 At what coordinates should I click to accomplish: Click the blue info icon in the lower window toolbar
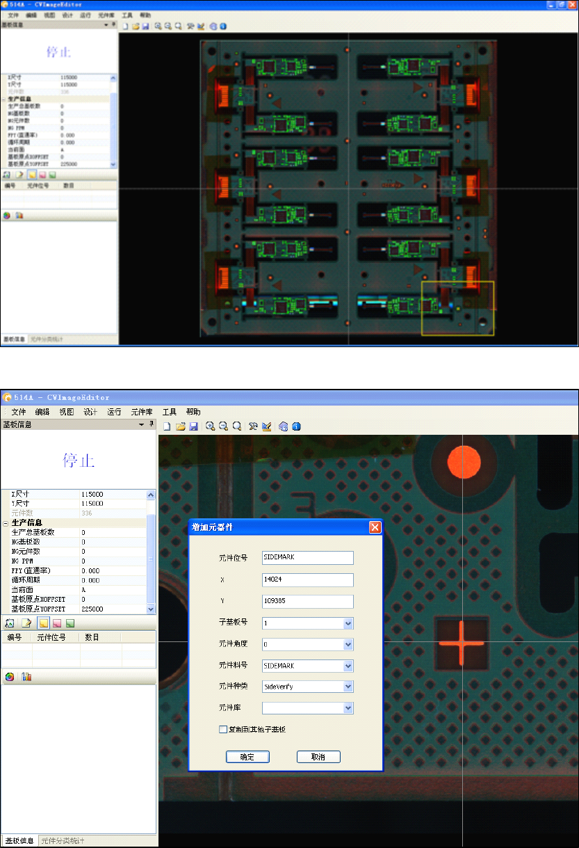(296, 426)
